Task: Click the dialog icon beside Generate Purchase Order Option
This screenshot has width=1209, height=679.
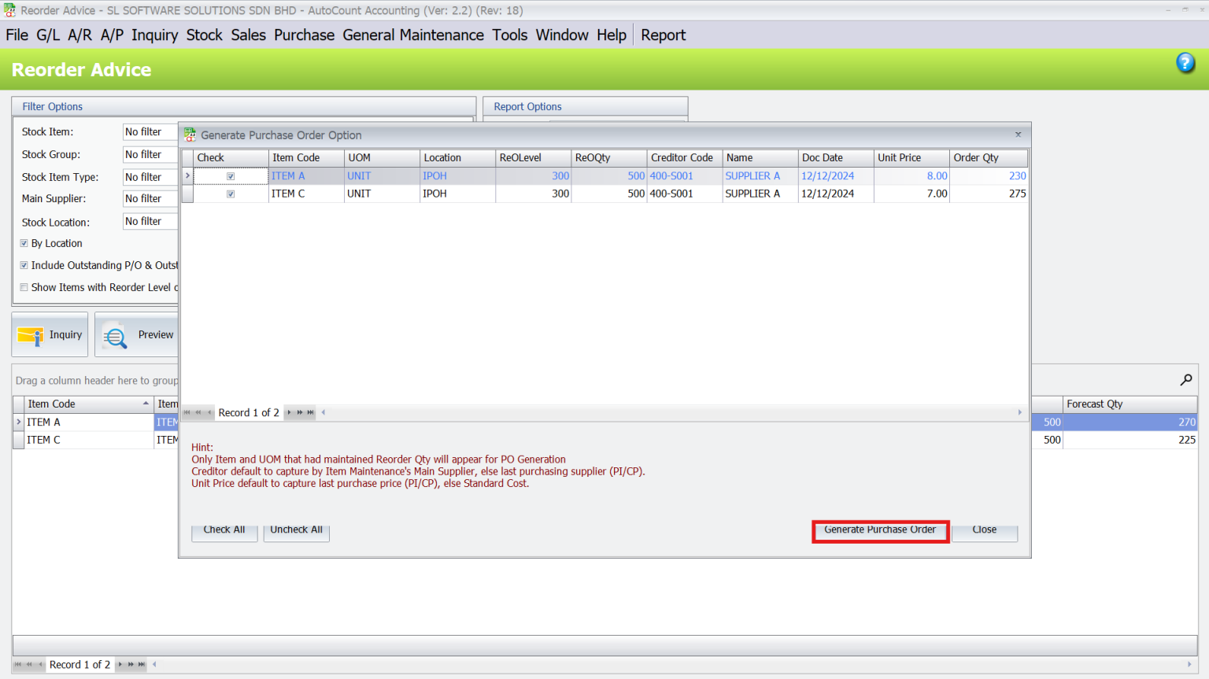Action: [189, 135]
